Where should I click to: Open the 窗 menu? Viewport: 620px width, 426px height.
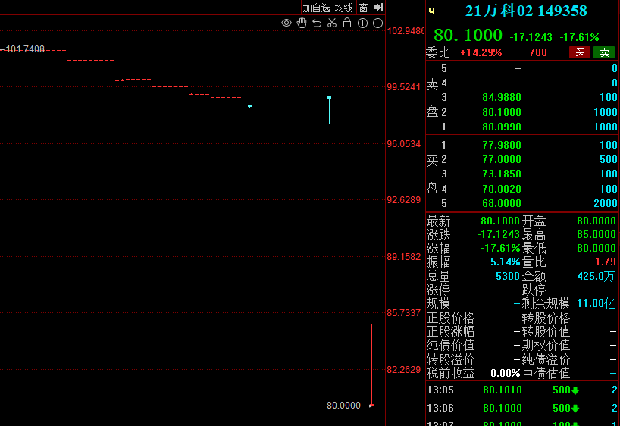pyautogui.click(x=363, y=8)
